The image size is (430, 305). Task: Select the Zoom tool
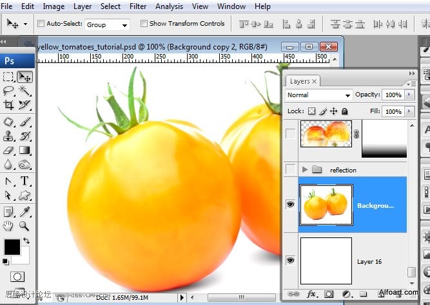pyautogui.click(x=24, y=226)
